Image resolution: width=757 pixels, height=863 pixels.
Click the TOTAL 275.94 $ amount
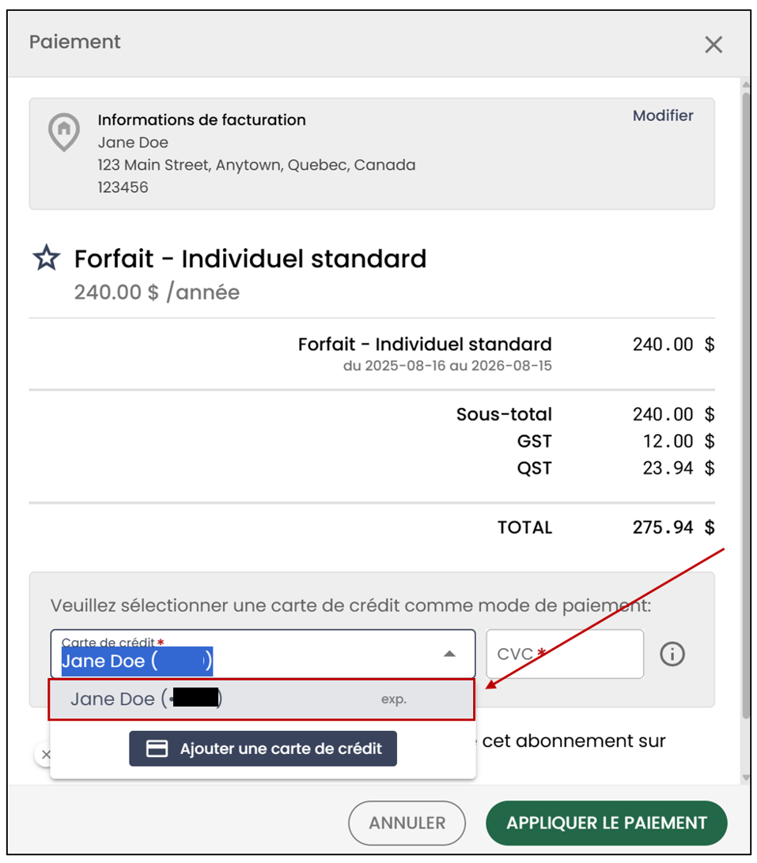tap(673, 527)
